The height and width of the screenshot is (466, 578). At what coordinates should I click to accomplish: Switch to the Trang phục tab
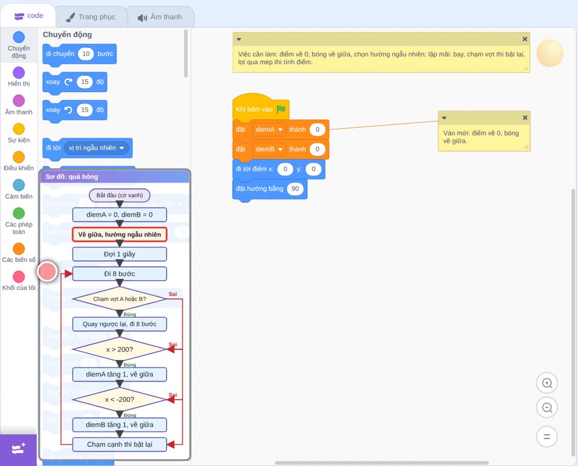click(x=91, y=17)
